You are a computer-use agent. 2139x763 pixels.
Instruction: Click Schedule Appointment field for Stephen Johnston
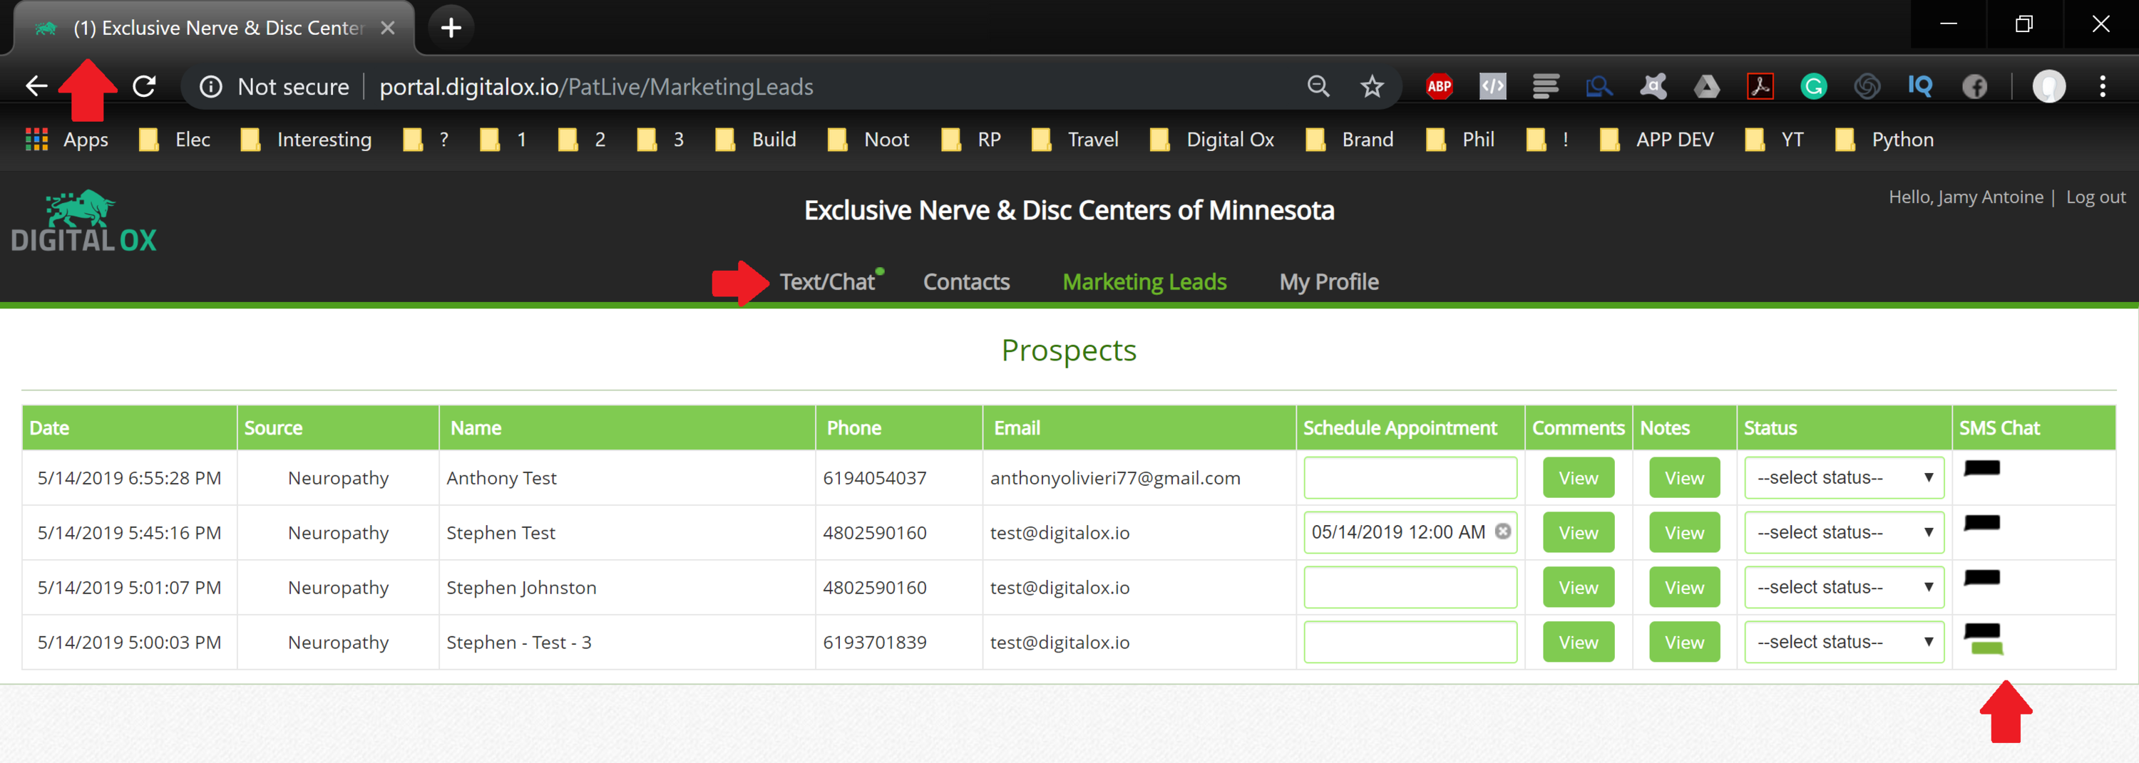point(1409,587)
